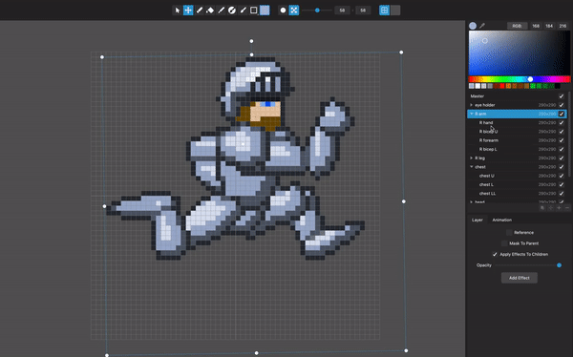Select the rectangle shape tool
Image resolution: width=573 pixels, height=357 pixels.
tap(254, 10)
